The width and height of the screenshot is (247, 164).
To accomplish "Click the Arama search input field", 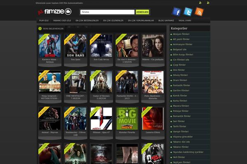I will [x=107, y=12].
